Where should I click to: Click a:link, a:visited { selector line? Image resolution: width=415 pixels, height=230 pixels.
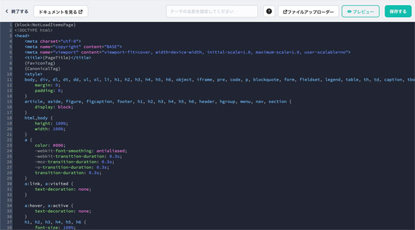click(49, 183)
